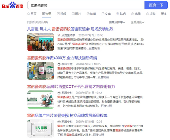
Task: Select the 资讯 news tab
Action: [47, 14]
